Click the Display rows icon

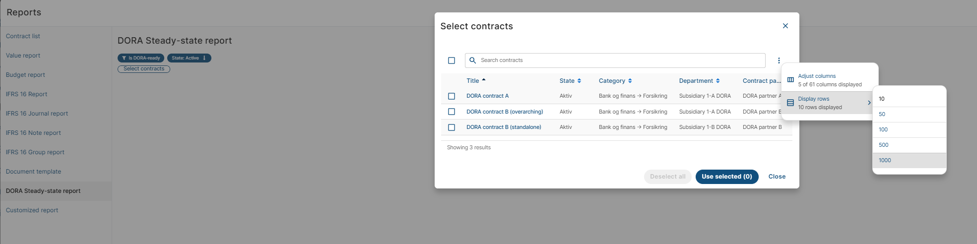coord(790,103)
